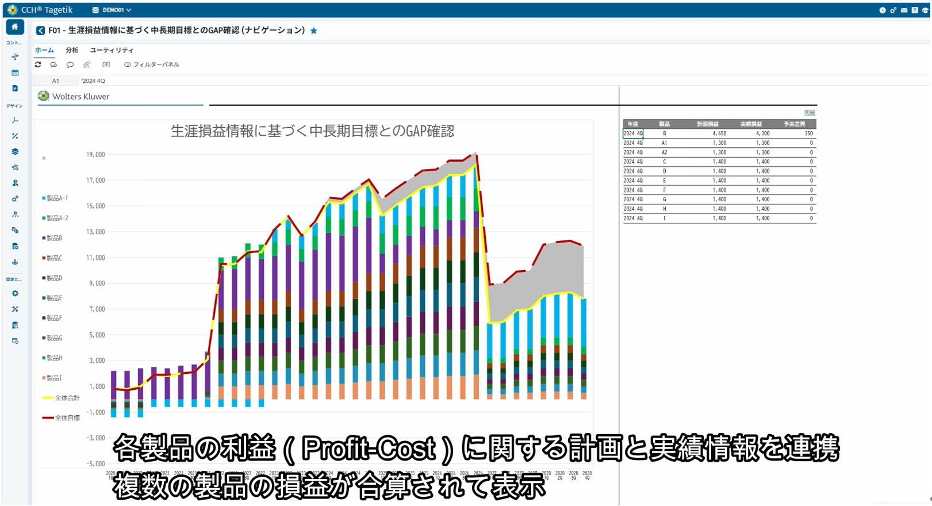The height and width of the screenshot is (506, 932).
Task: Open the attachment paperclip icon
Action: 87,65
